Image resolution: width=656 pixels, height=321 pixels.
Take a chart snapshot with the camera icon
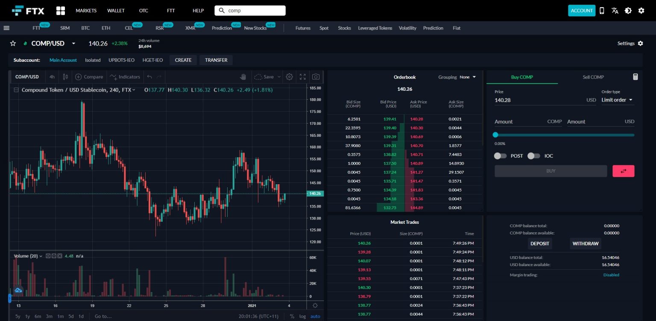pyautogui.click(x=316, y=77)
